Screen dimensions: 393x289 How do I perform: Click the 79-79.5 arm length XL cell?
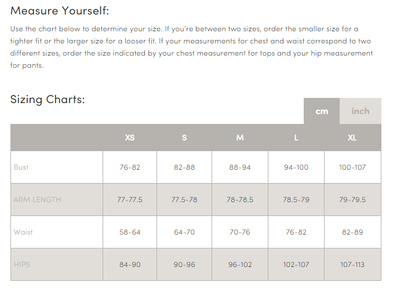click(x=352, y=200)
